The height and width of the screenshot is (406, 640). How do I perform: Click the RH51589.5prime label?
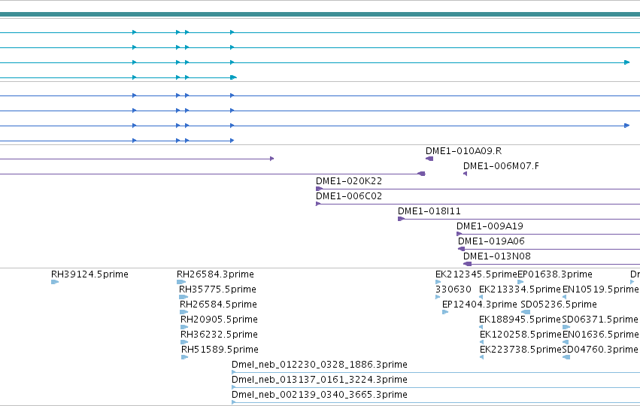[x=220, y=350]
